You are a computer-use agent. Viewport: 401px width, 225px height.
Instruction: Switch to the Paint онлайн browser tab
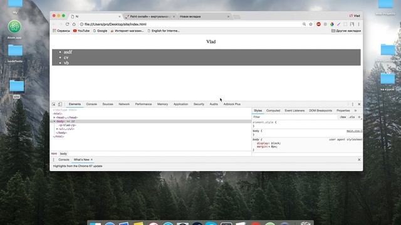coord(150,17)
